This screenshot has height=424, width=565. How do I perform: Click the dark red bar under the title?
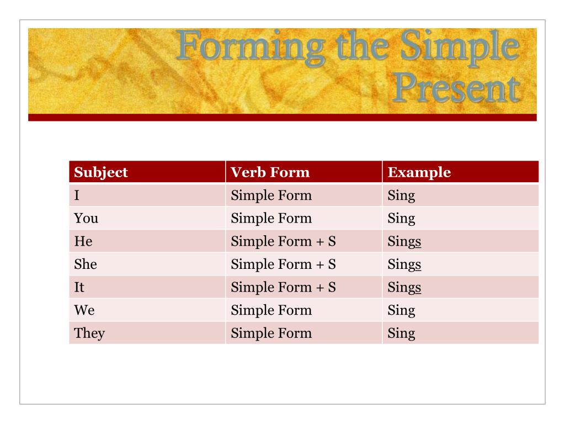click(282, 118)
